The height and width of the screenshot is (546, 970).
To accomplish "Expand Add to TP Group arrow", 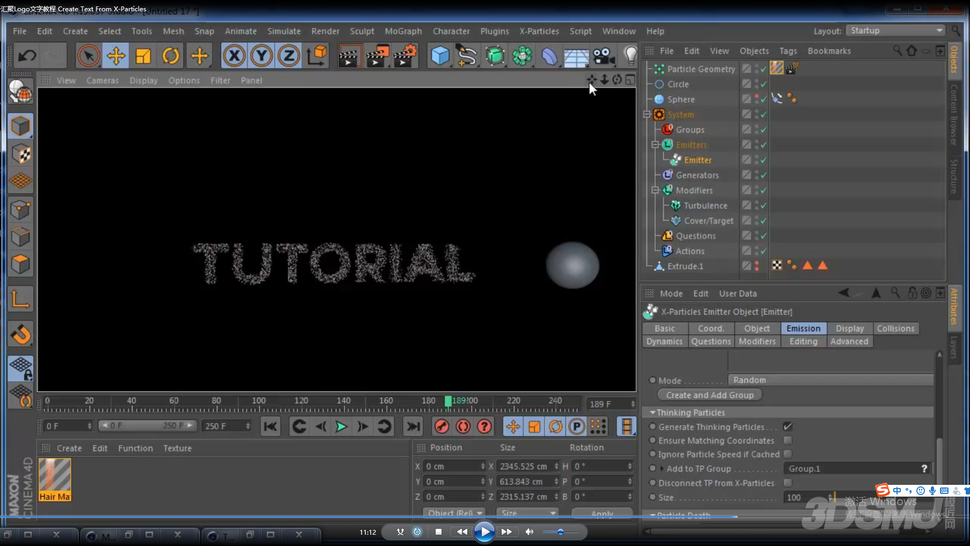I will pos(662,468).
